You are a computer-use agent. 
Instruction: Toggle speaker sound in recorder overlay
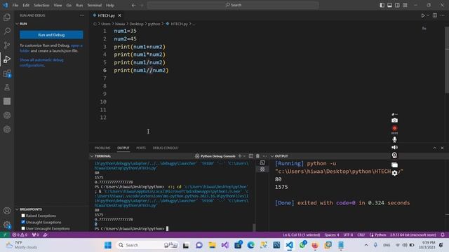[x=394, y=148]
